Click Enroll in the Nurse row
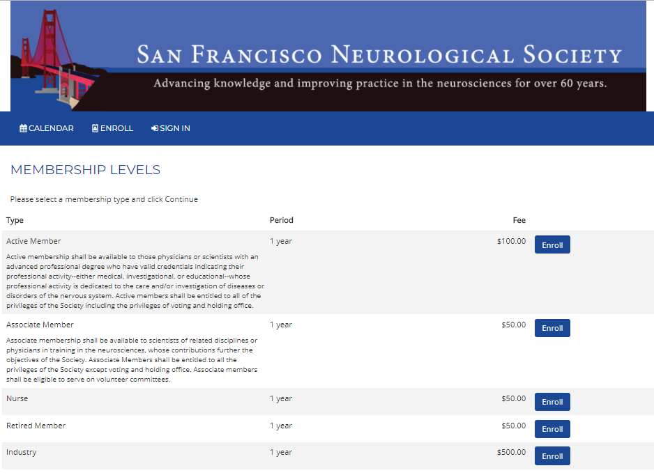This screenshot has width=654, height=475. pos(552,402)
